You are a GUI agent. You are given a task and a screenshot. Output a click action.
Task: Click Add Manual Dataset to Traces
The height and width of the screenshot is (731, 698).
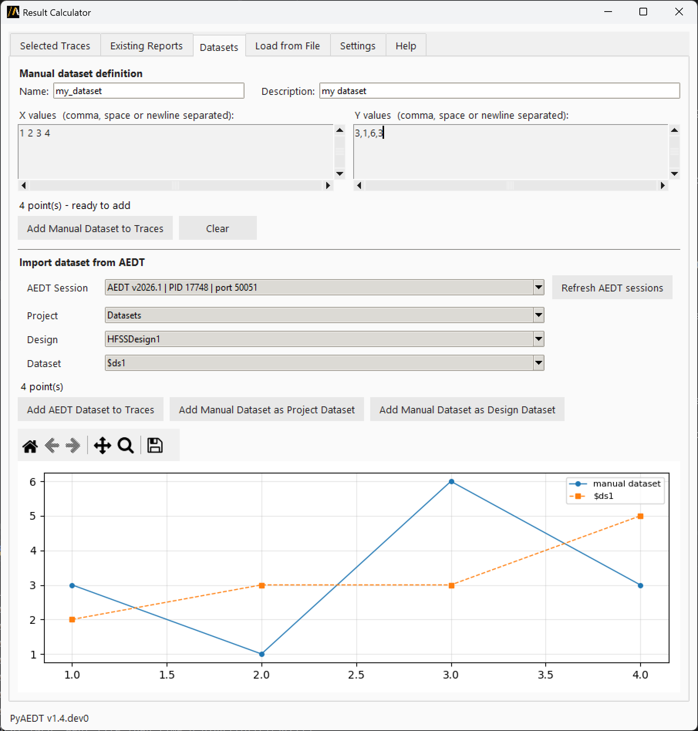pos(95,228)
